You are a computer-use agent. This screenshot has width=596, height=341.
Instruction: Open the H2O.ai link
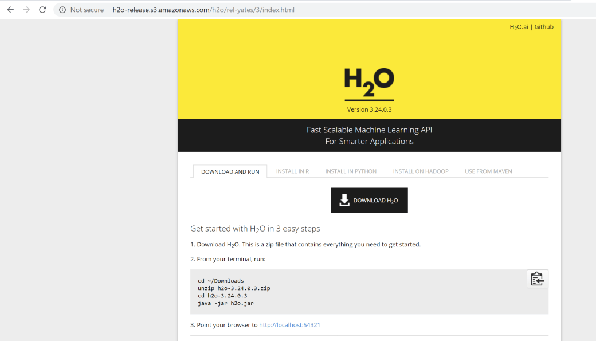[x=519, y=27]
